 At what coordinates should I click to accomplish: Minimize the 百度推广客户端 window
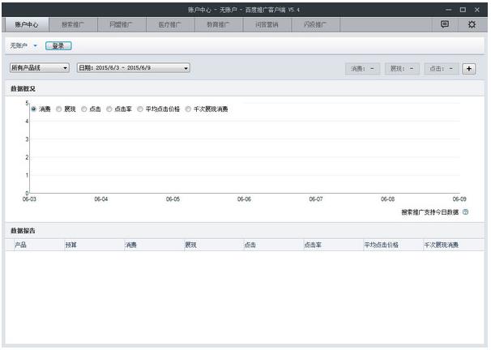pyautogui.click(x=448, y=10)
